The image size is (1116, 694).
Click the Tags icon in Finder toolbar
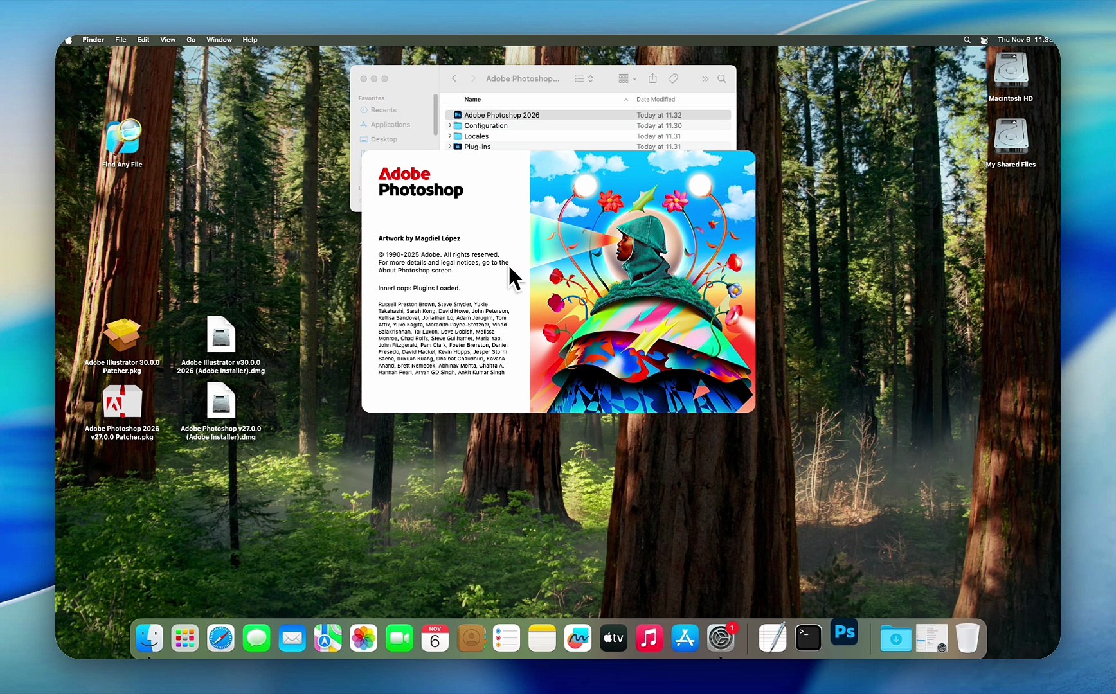coord(673,78)
